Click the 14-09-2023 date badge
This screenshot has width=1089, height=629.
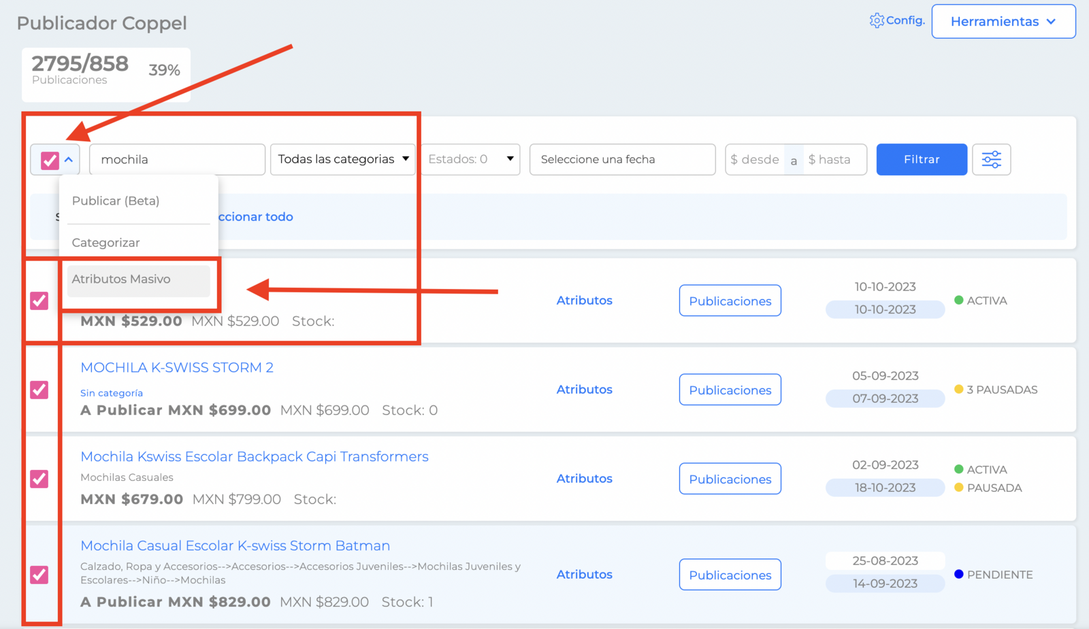(x=885, y=583)
